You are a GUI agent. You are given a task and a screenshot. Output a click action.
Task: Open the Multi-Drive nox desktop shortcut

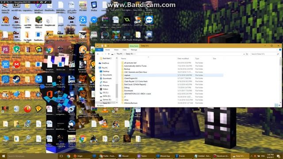click(105, 35)
